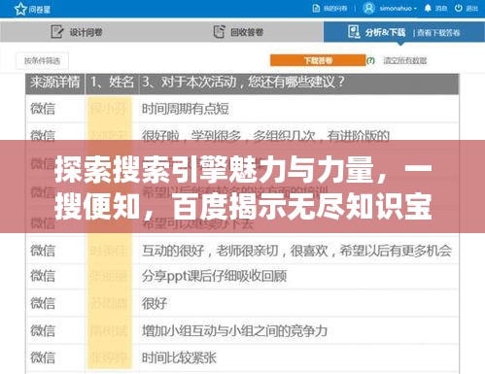485x374 pixels.
Task: Click the 回收答卷 share icon
Action: (219, 32)
